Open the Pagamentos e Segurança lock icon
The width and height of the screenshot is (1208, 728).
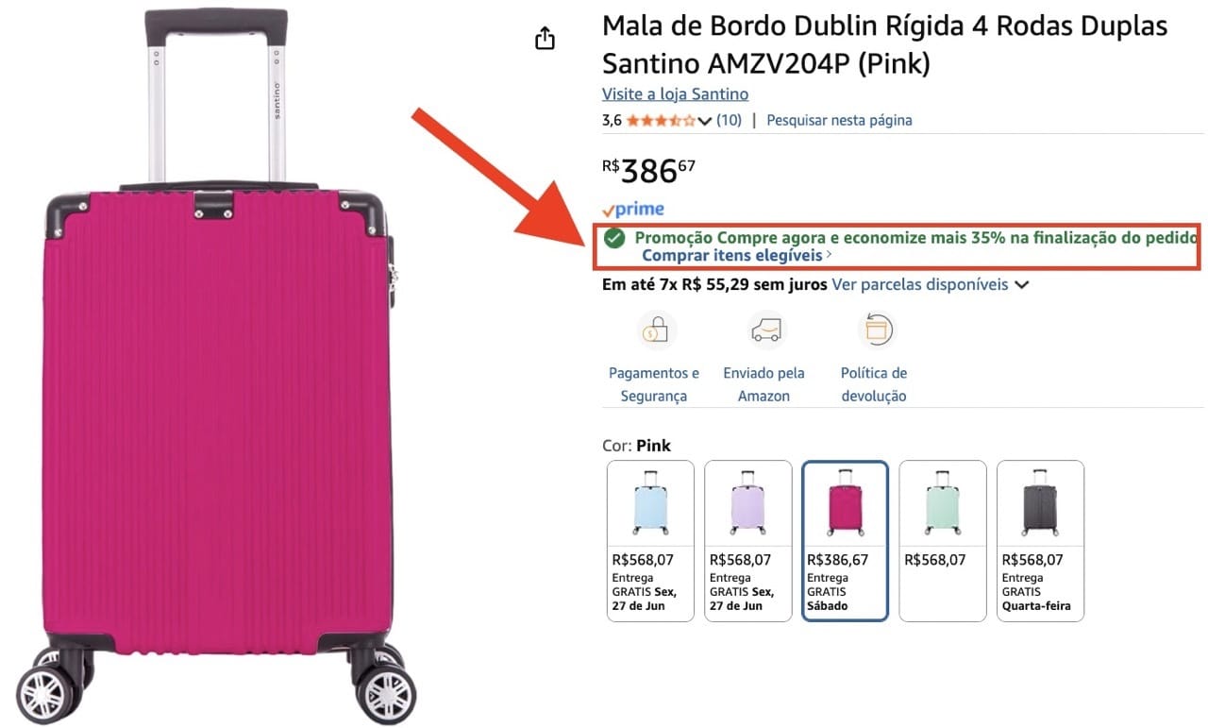pos(655,330)
